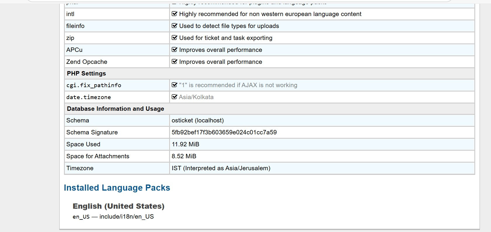Click the osticket (localhost) schema value
Image resolution: width=491 pixels, height=232 pixels.
coord(197,120)
